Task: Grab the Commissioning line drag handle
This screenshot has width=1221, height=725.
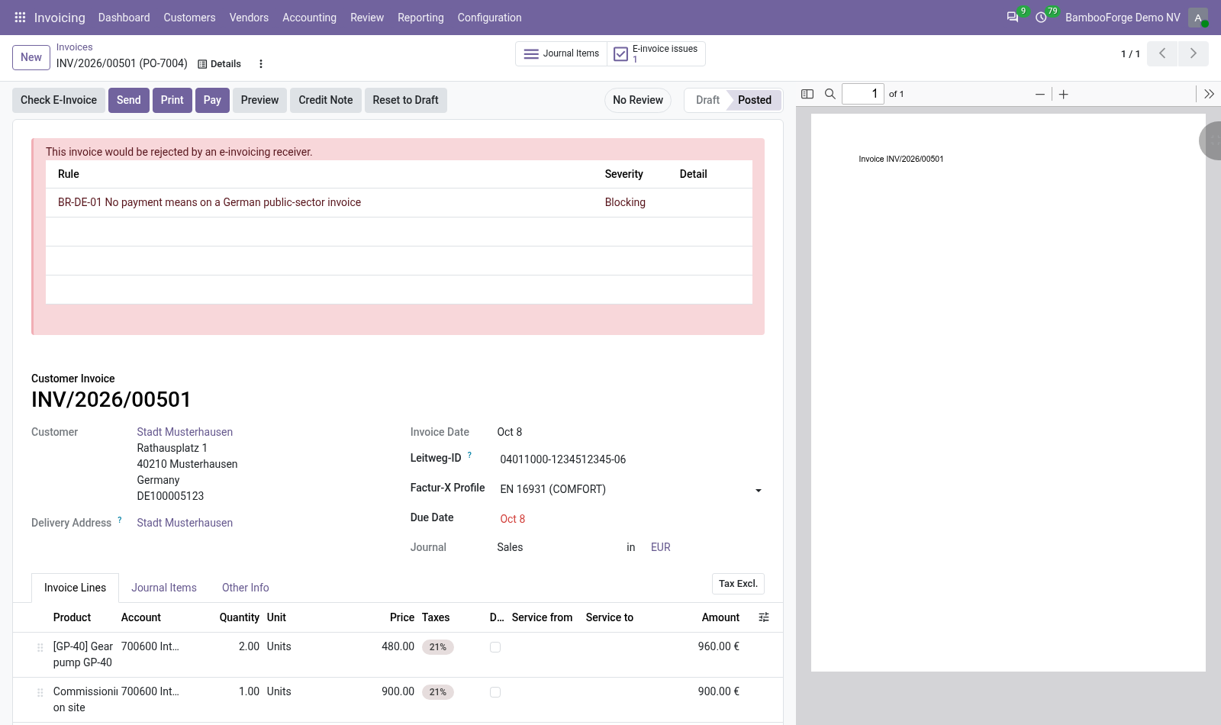Action: (x=40, y=692)
